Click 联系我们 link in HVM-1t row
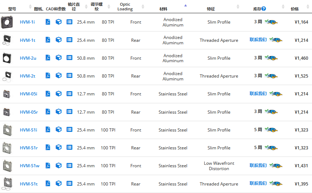The image size is (312, 193). tap(258, 40)
